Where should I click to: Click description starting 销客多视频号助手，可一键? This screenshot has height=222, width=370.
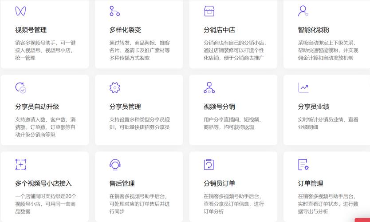45,50
